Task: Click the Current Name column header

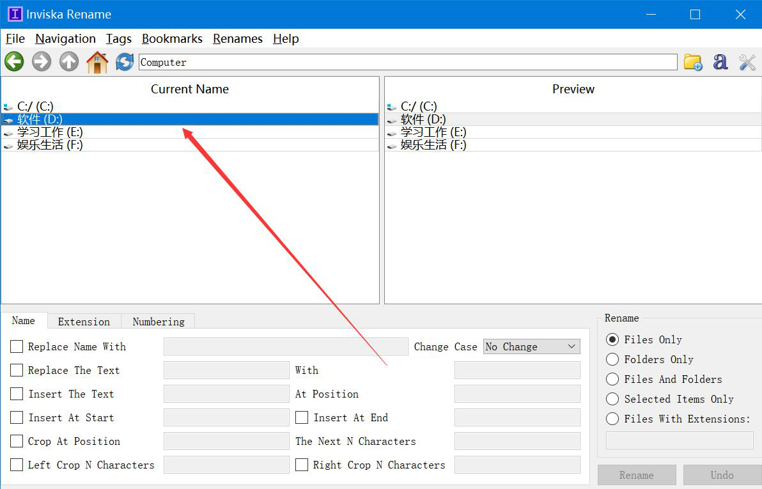Action: pos(190,89)
